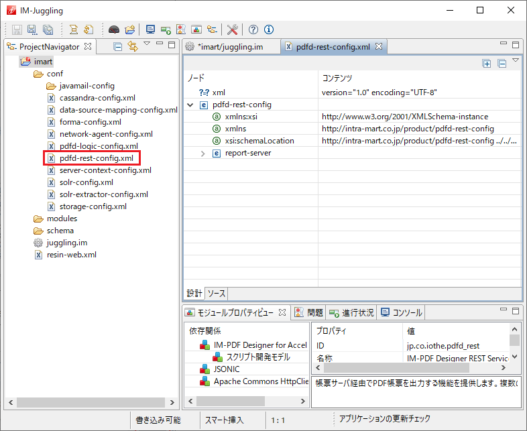Open the information about icon
The height and width of the screenshot is (431, 527).
click(x=269, y=29)
